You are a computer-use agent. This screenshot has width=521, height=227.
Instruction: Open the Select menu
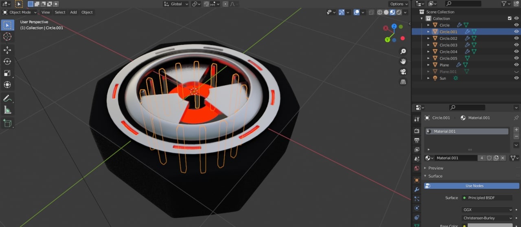point(60,12)
